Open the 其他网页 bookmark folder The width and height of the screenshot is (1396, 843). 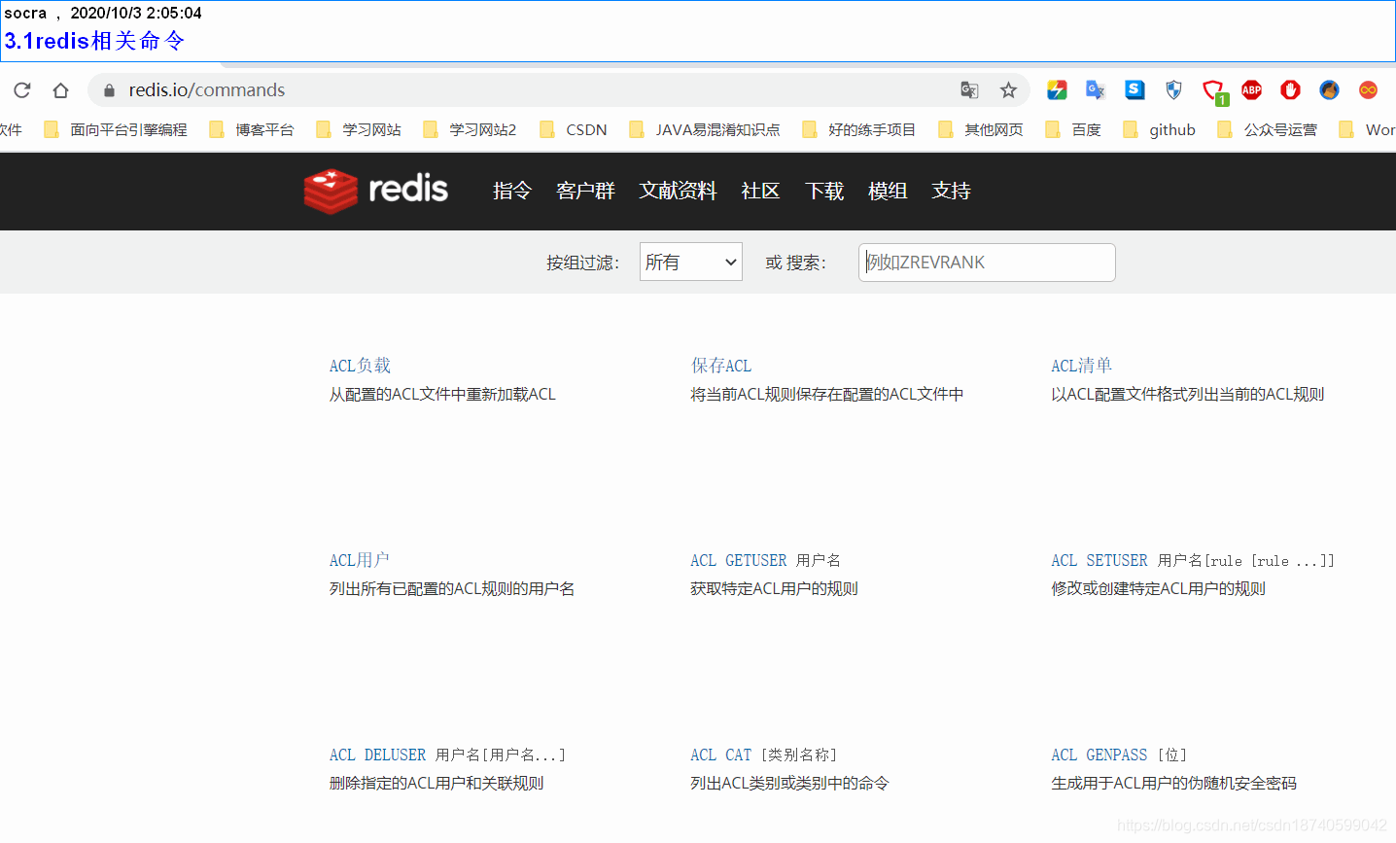[981, 130]
